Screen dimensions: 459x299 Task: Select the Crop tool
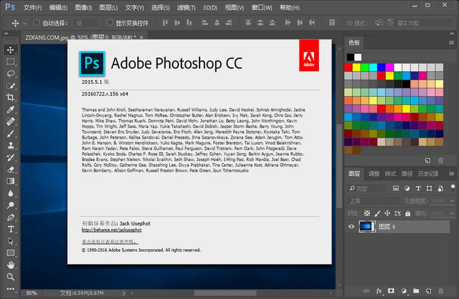(11, 97)
